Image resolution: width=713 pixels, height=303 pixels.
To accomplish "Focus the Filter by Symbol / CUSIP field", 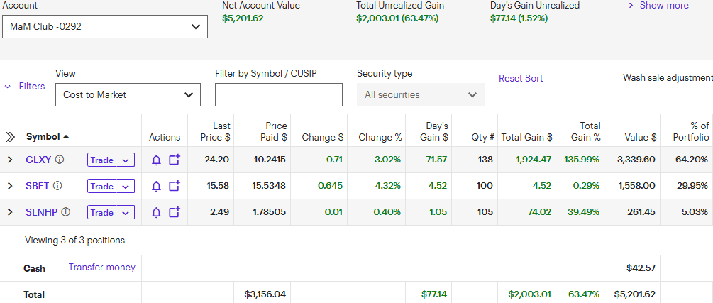I will (x=278, y=94).
